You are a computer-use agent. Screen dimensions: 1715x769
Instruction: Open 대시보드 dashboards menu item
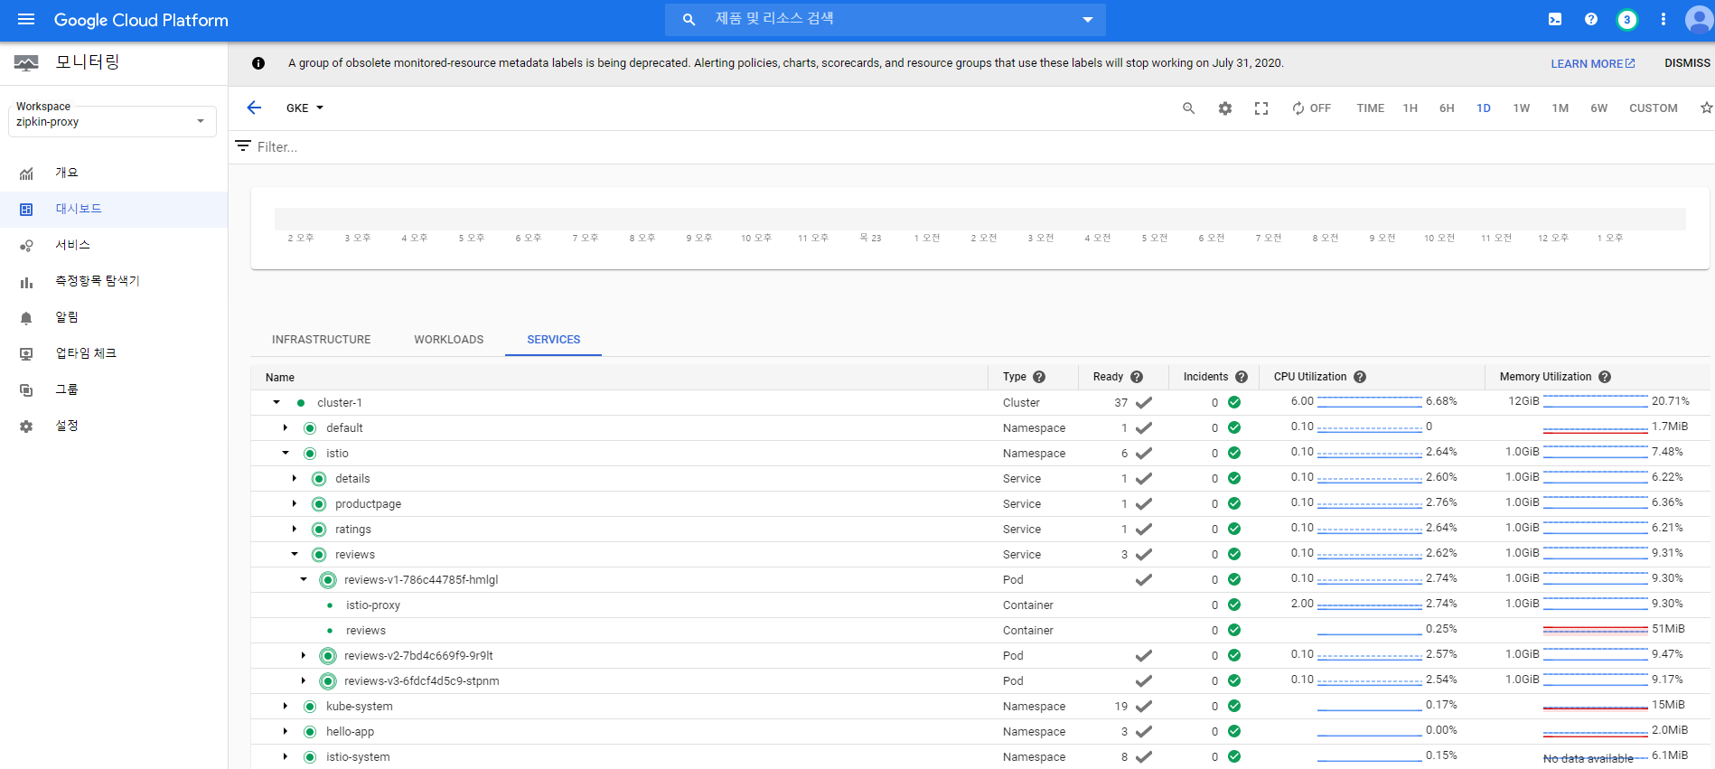point(114,209)
